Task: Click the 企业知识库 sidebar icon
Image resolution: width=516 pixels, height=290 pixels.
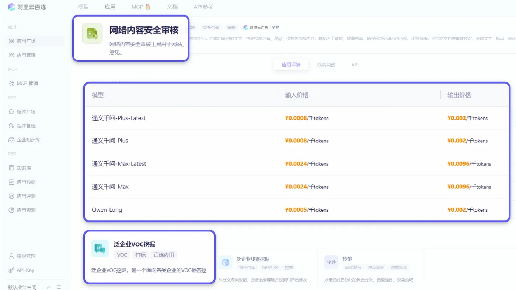Action: click(x=11, y=140)
